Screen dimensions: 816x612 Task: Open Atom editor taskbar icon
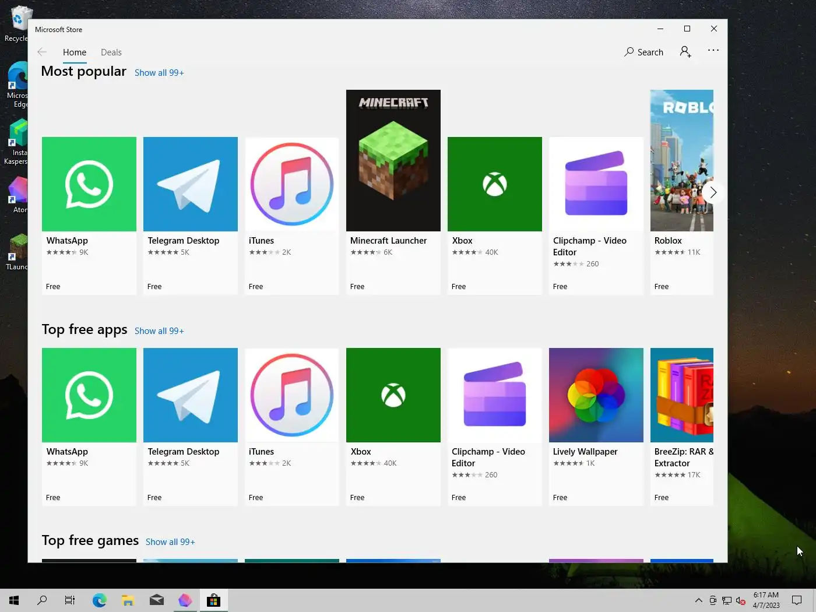pos(185,600)
